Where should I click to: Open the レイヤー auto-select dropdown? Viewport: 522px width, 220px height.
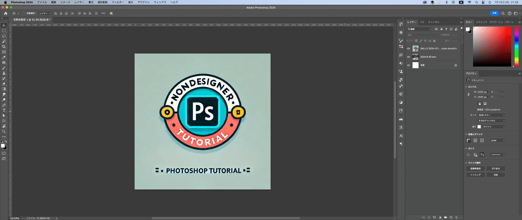point(44,13)
